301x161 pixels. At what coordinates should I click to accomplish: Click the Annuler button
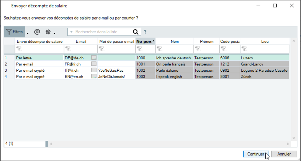pyautogui.click(x=284, y=154)
